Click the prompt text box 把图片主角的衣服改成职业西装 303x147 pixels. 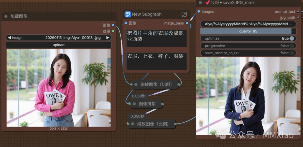(156, 38)
